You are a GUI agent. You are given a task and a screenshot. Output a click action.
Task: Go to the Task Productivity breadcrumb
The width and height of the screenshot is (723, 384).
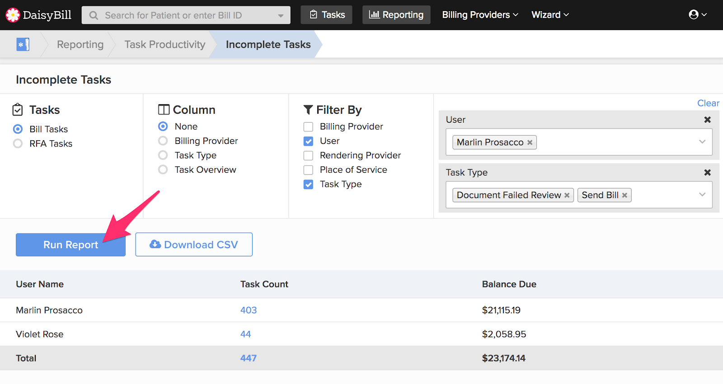coord(164,44)
